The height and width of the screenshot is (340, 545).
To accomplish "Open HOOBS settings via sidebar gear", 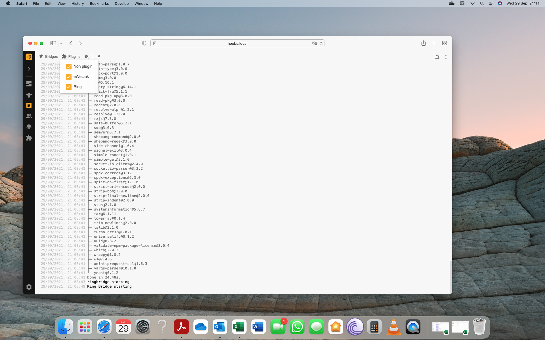I will coord(29,287).
